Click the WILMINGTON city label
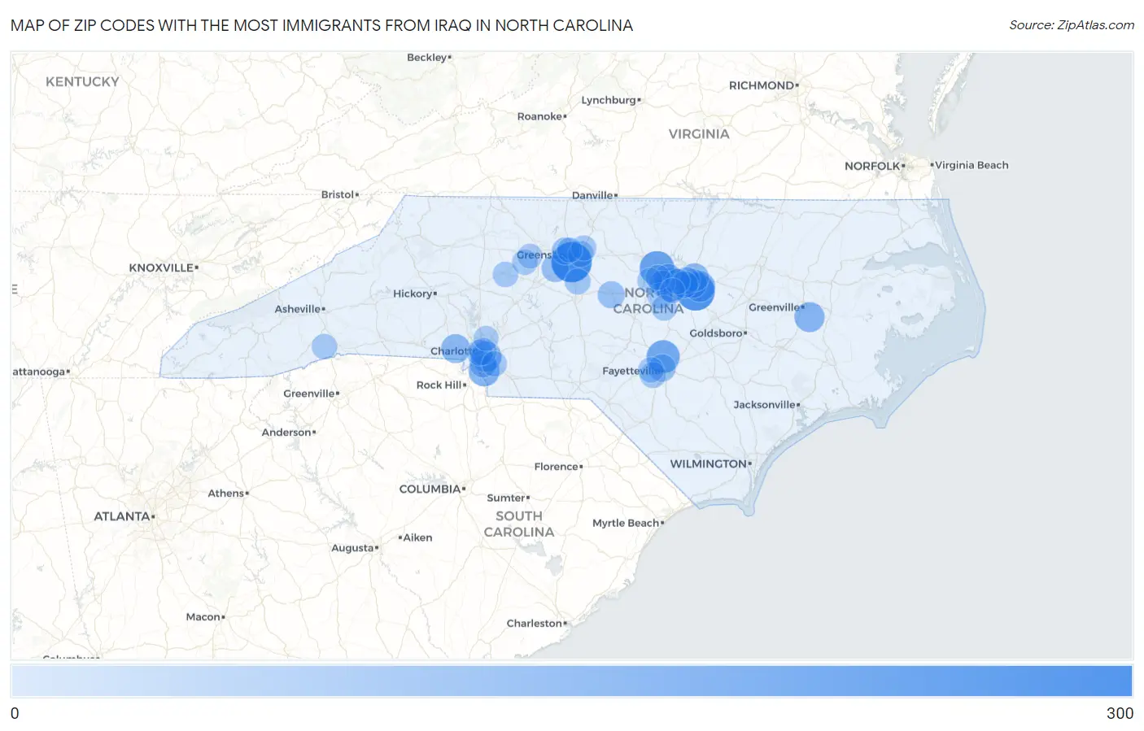Image resolution: width=1144 pixels, height=731 pixels. [x=708, y=463]
